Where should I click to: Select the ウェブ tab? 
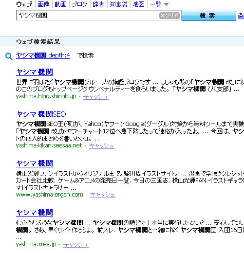pos(24,4)
